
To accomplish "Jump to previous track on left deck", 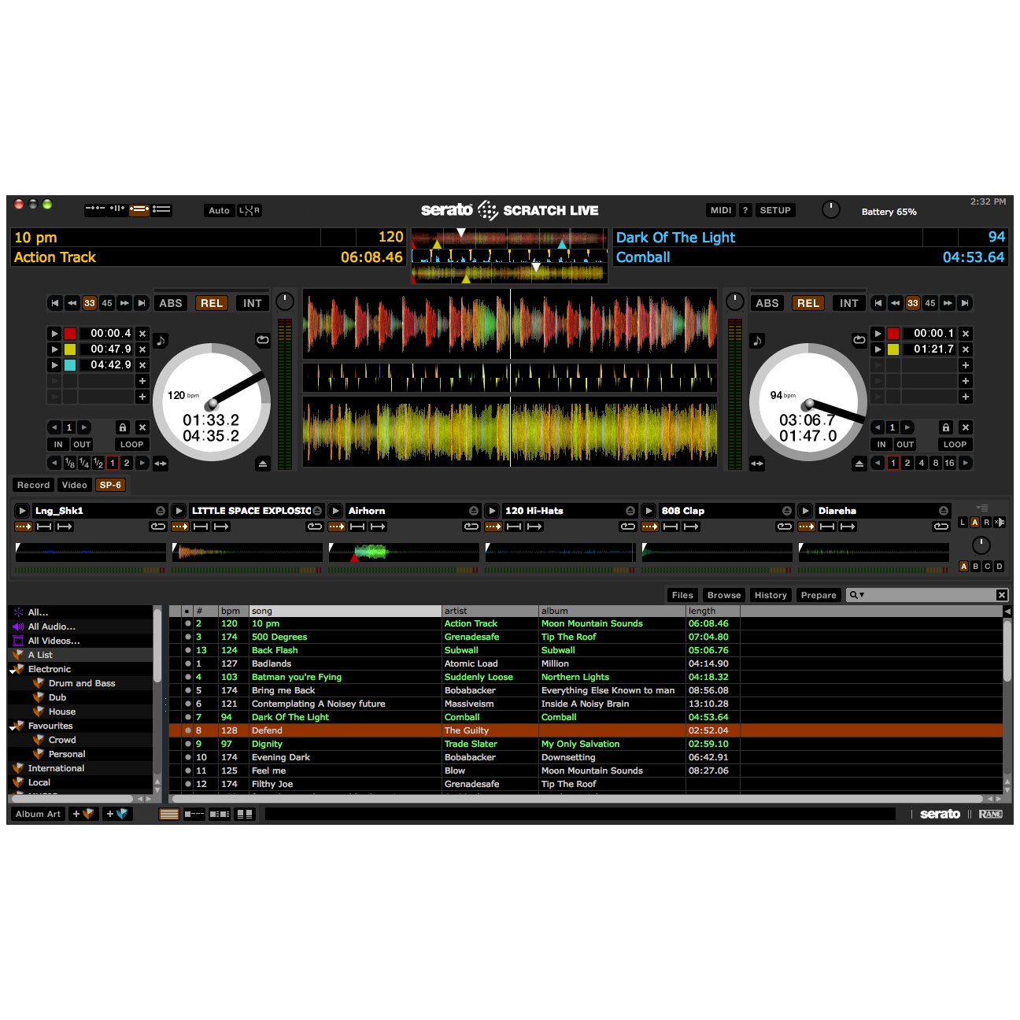I will click(54, 303).
